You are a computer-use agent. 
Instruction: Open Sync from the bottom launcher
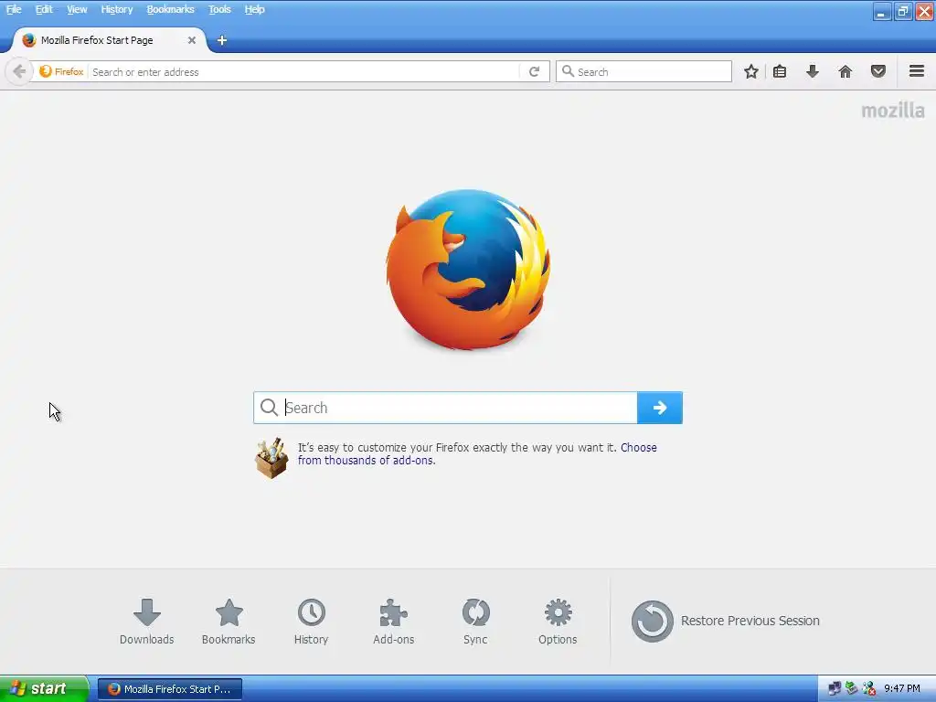475,622
